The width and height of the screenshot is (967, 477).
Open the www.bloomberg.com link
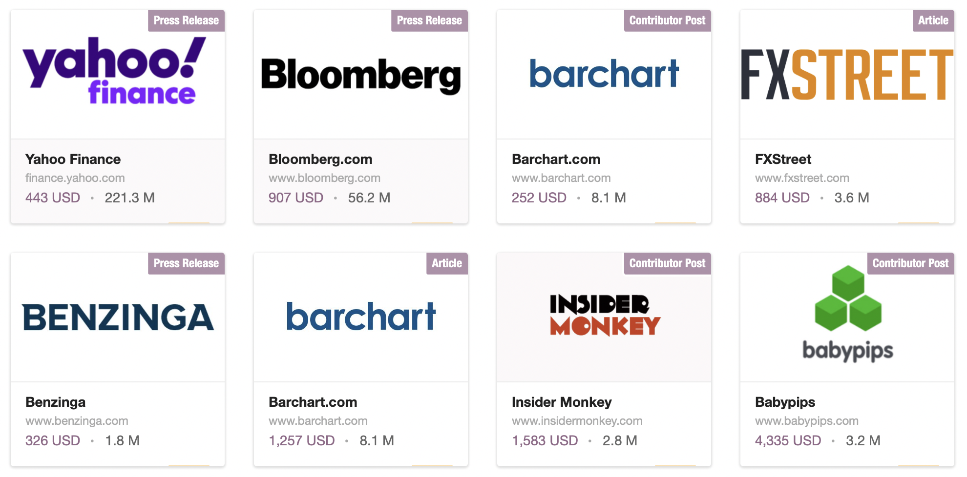click(x=324, y=178)
